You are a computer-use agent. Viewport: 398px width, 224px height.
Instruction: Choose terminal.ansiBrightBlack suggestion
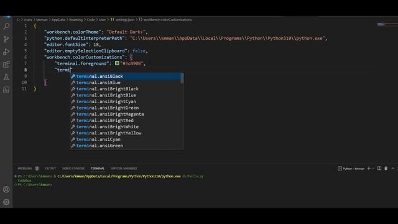(126, 89)
